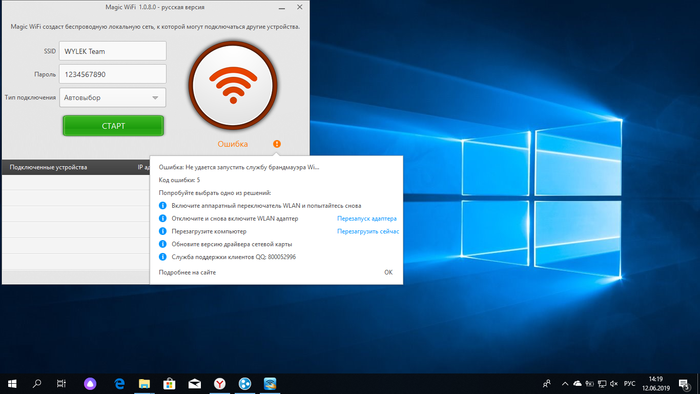Open the Windows Start menu
This screenshot has height=394, width=700.
tap(12, 383)
